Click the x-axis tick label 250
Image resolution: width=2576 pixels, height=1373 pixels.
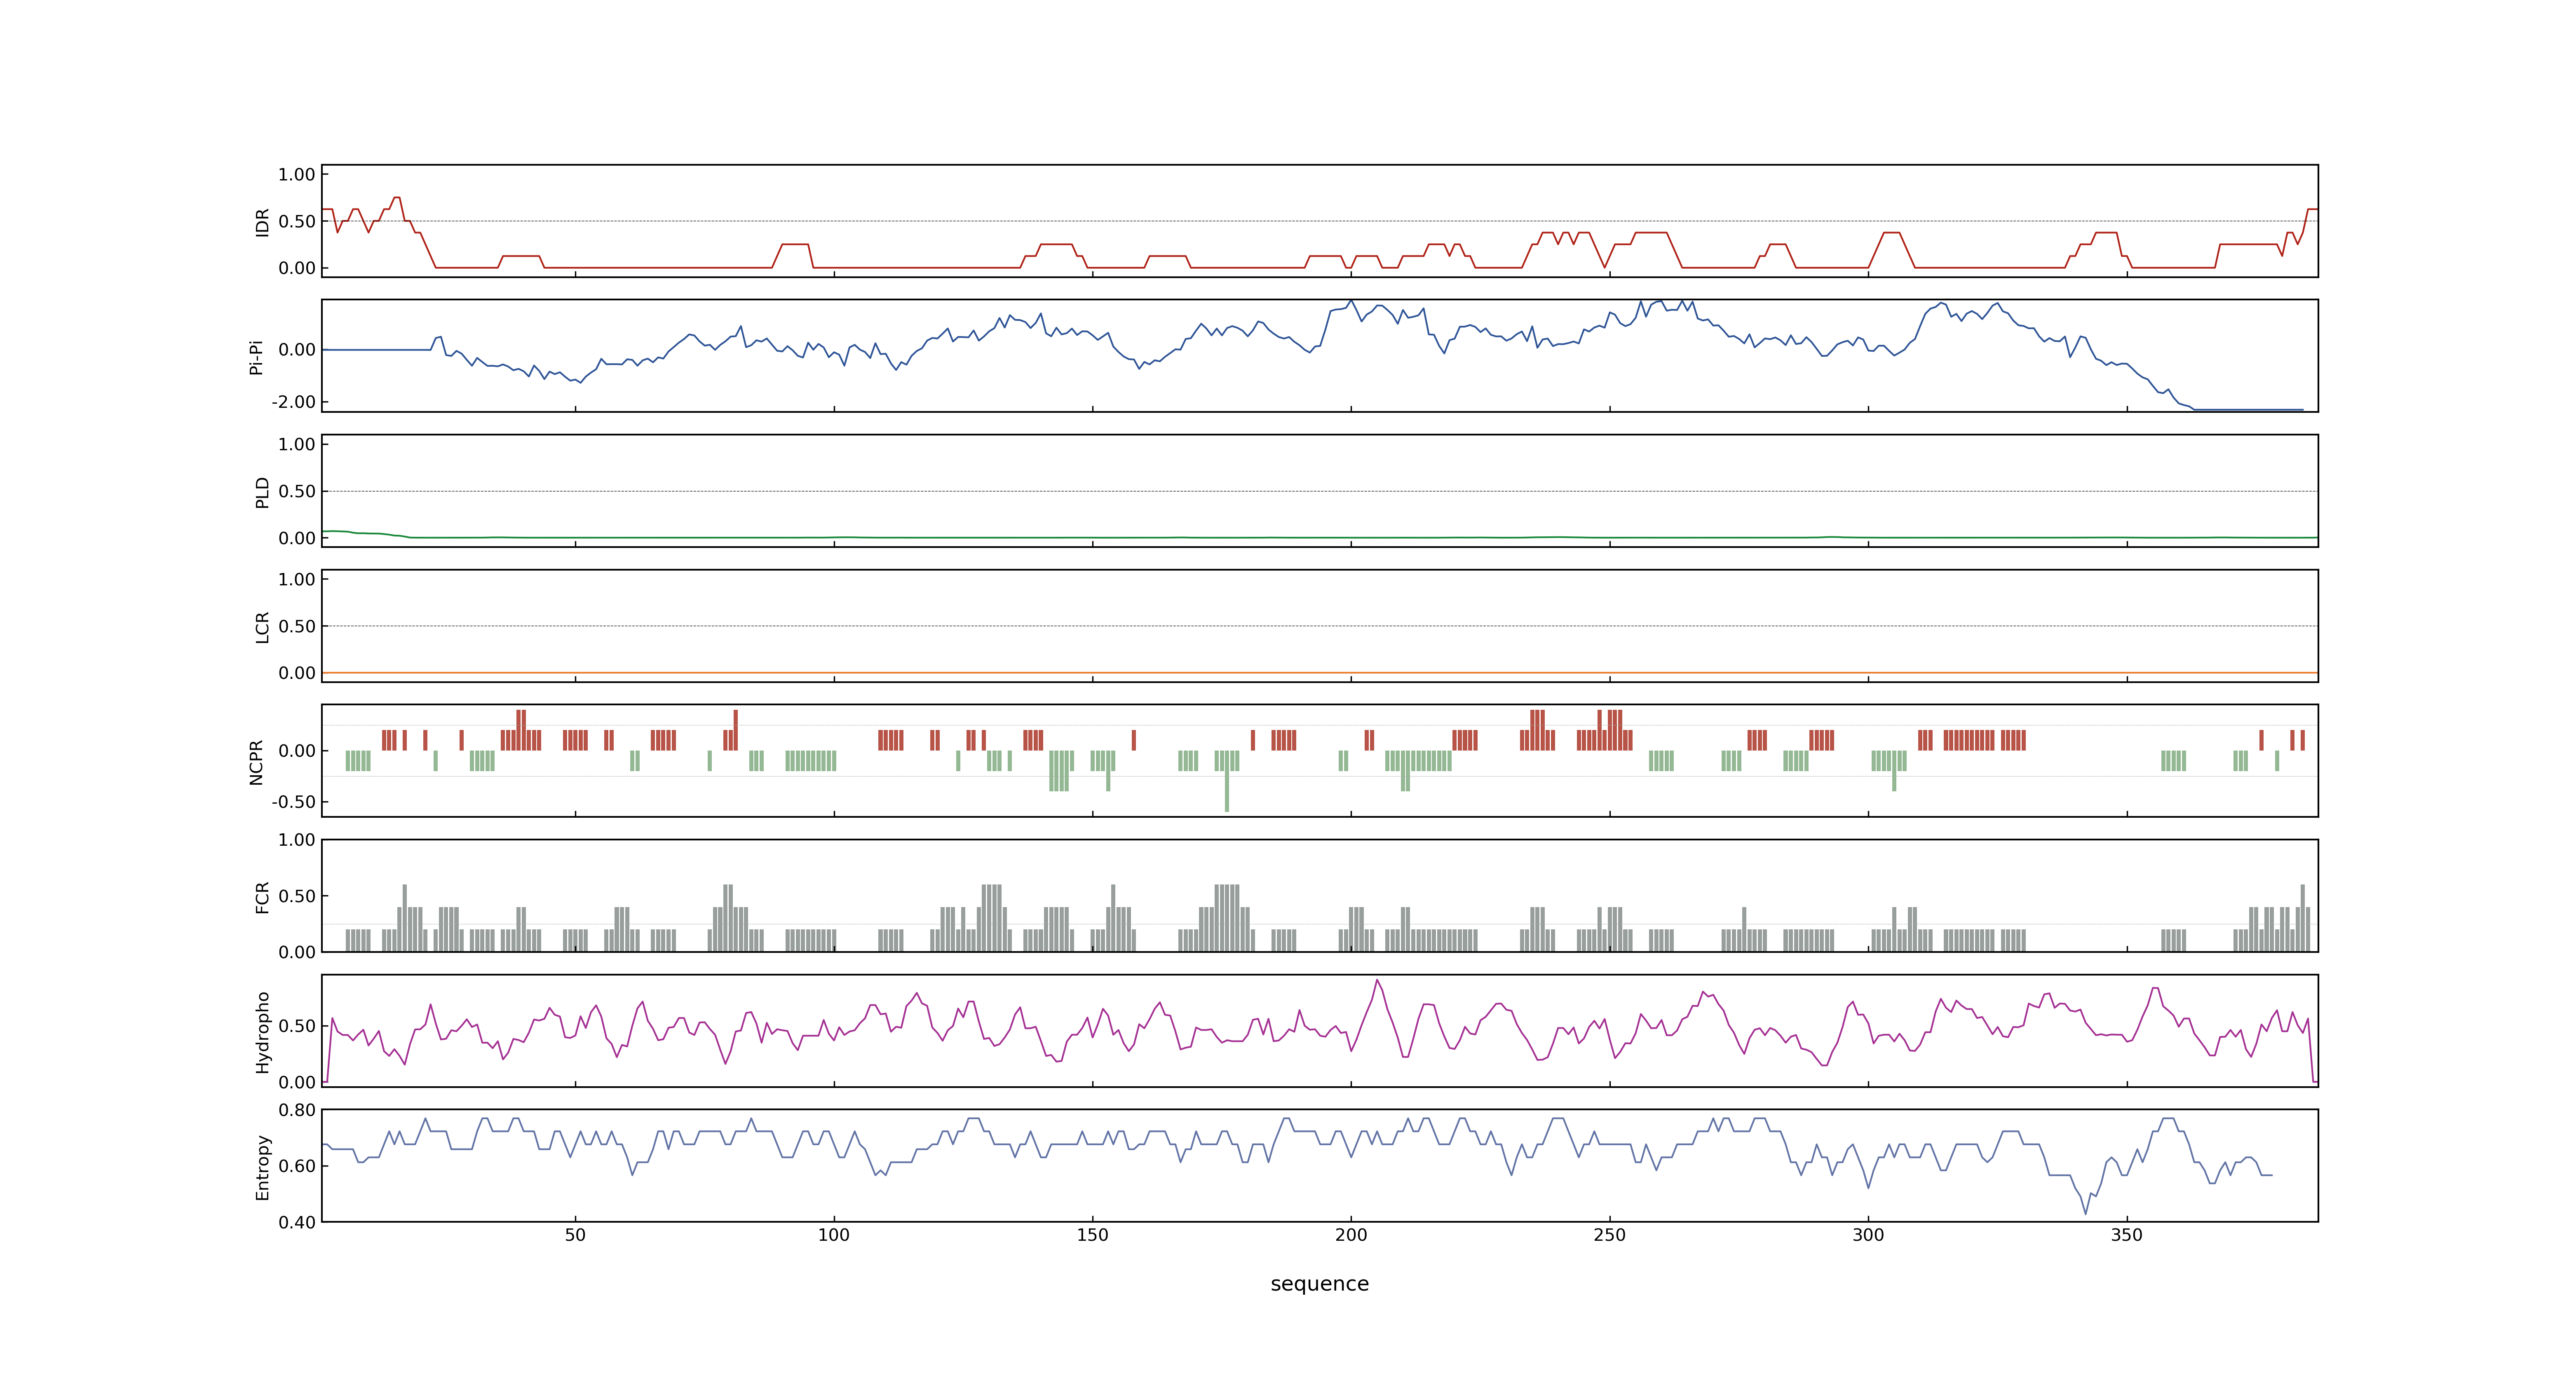tap(1609, 1235)
